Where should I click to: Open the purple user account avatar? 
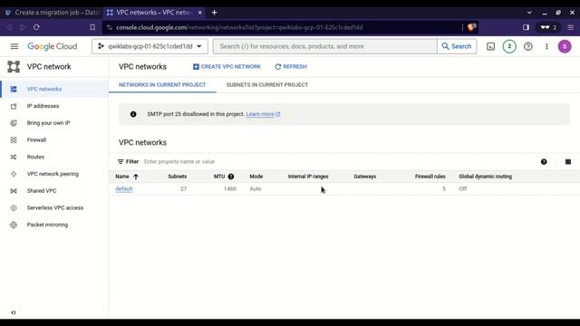click(565, 46)
